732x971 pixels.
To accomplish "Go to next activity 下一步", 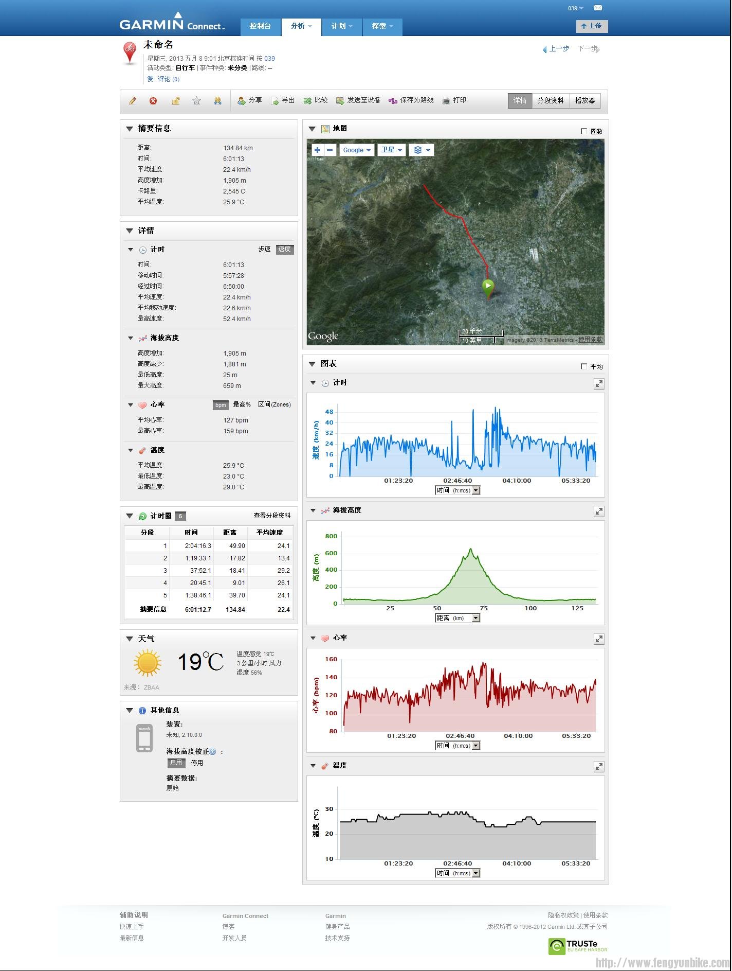I will pyautogui.click(x=589, y=49).
